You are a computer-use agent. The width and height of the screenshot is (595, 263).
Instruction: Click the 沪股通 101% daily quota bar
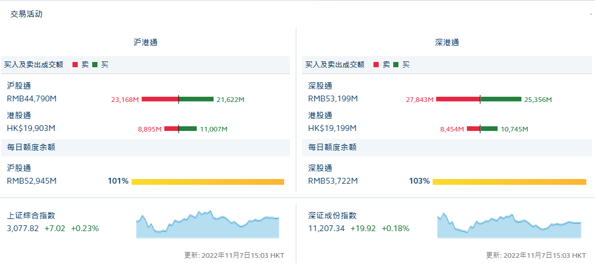pyautogui.click(x=208, y=182)
